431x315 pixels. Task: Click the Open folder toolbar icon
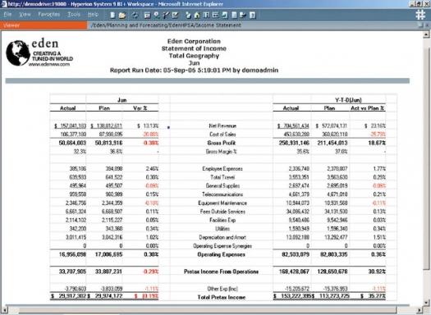122,15
